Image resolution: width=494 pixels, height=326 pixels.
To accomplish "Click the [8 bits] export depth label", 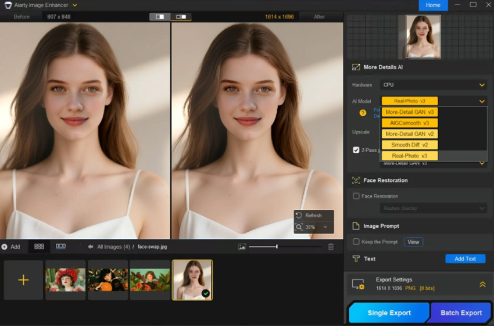I will point(427,288).
